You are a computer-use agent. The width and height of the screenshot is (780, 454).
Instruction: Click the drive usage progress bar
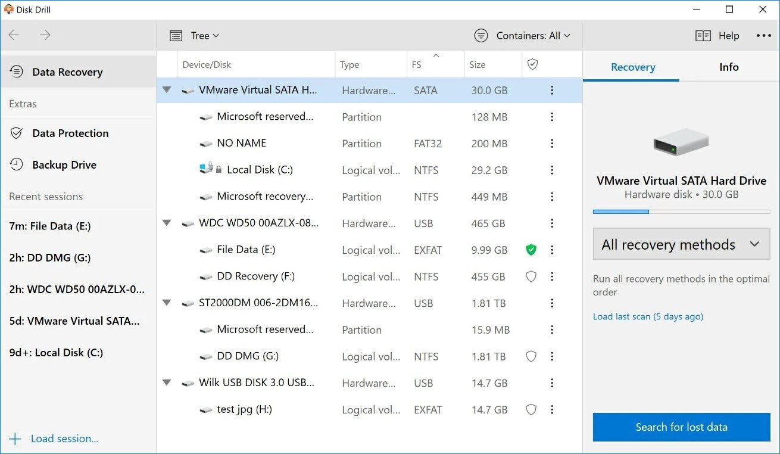point(681,211)
